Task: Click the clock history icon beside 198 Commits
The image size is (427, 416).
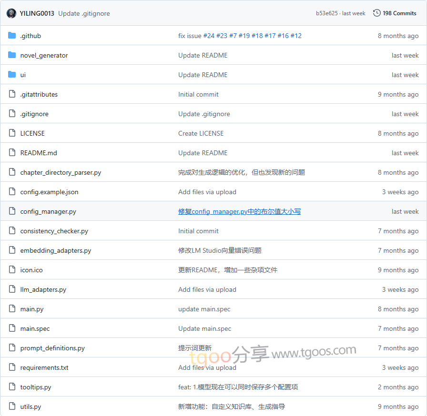Action: tap(376, 13)
